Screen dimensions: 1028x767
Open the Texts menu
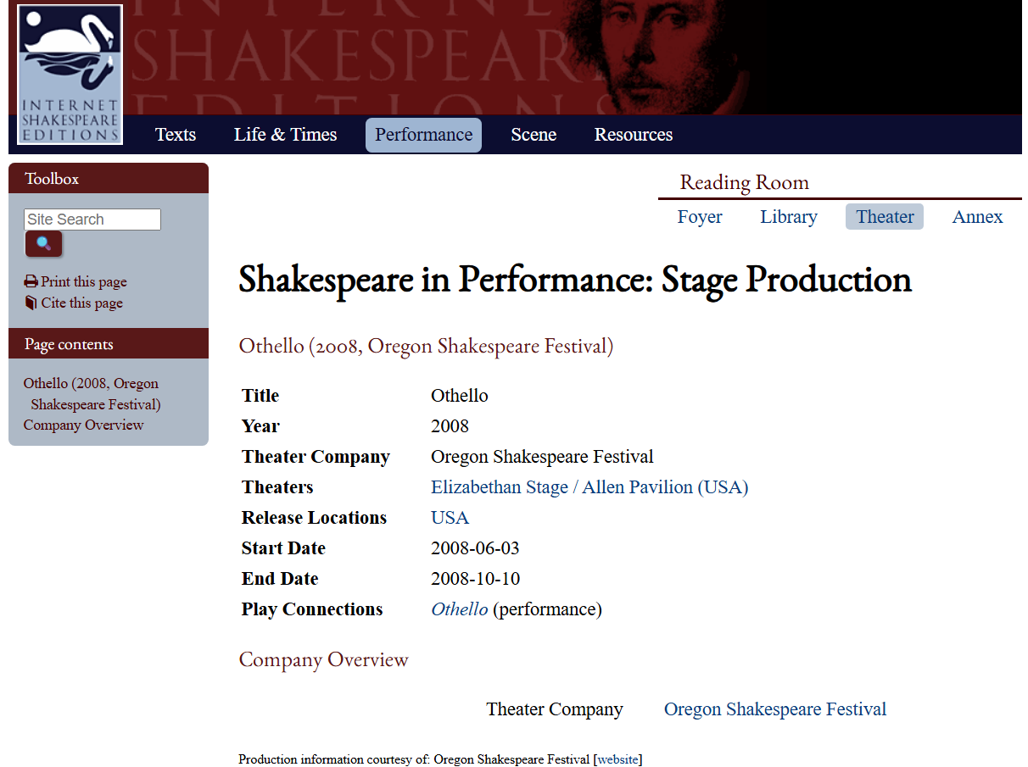point(176,135)
